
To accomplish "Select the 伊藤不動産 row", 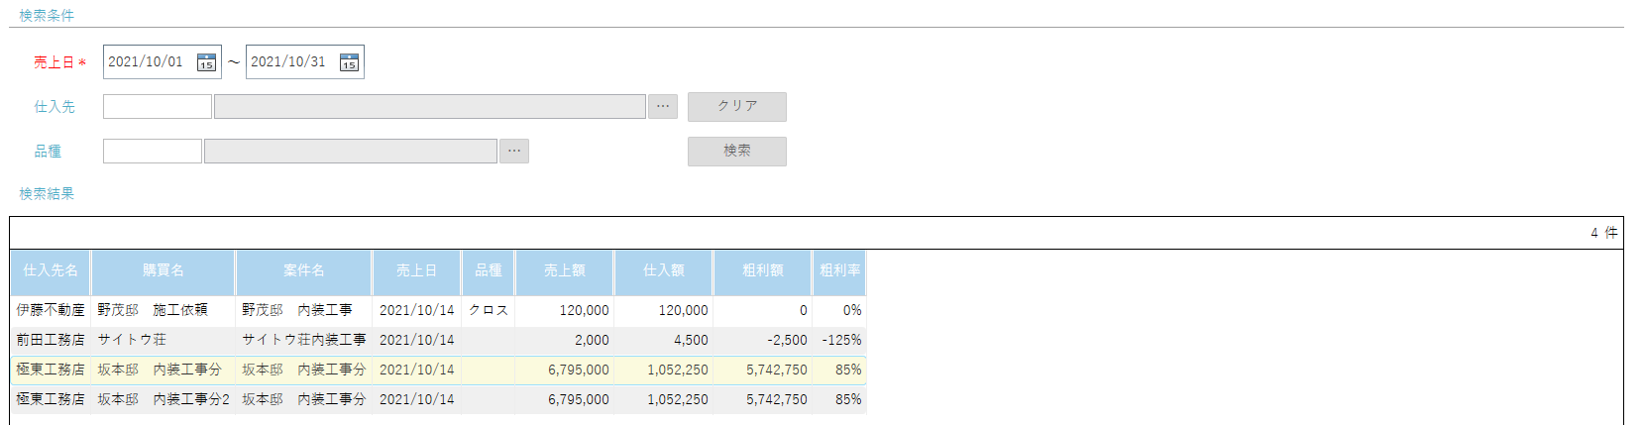I will coord(51,310).
